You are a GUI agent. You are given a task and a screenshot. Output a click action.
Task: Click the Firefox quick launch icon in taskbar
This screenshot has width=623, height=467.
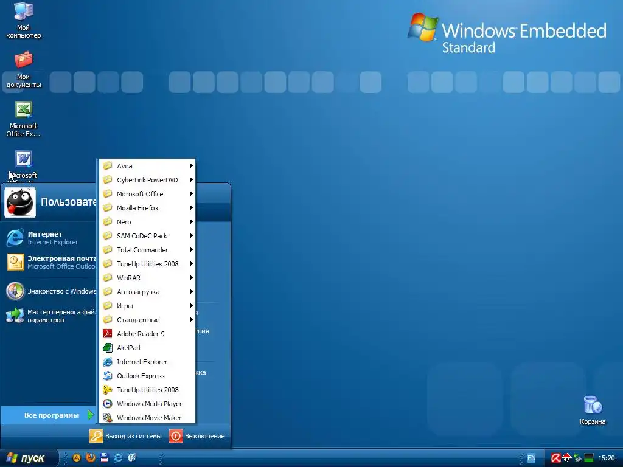(90, 457)
